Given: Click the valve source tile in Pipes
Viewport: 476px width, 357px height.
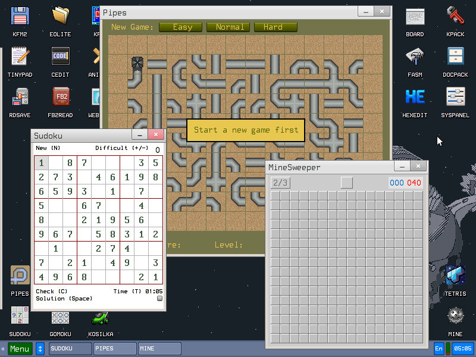Looking at the screenshot, I should pyautogui.click(x=137, y=64).
